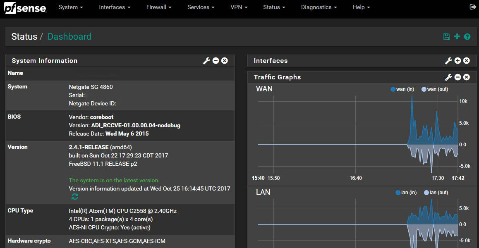479x248 pixels.
Task: Click the "Wed May 6 2015" release date
Action: tap(127, 134)
